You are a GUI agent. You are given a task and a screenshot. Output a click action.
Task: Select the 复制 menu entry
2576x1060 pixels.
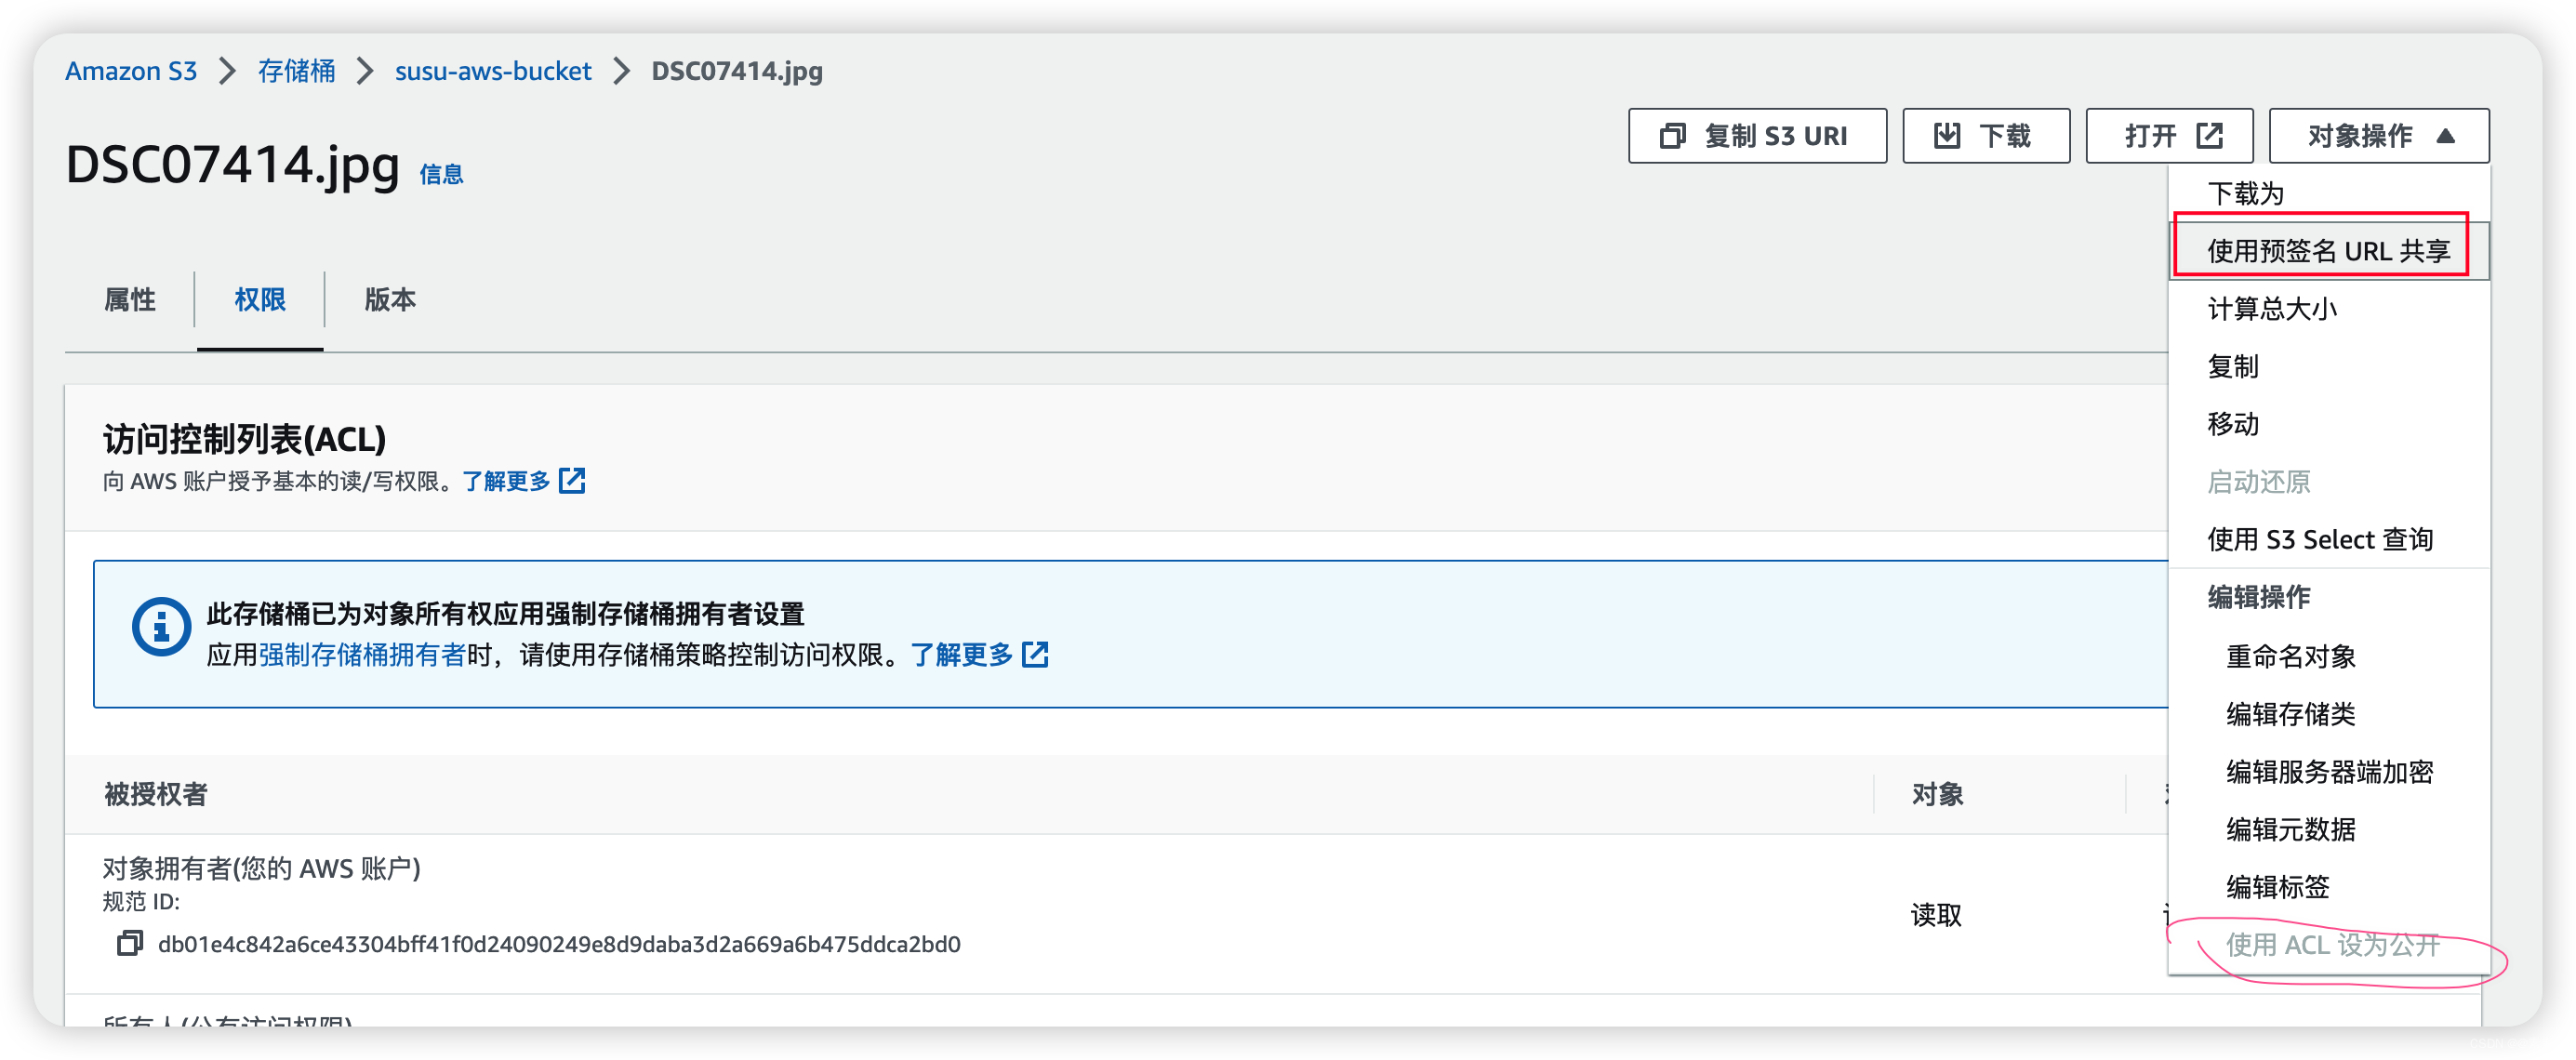click(x=2329, y=367)
